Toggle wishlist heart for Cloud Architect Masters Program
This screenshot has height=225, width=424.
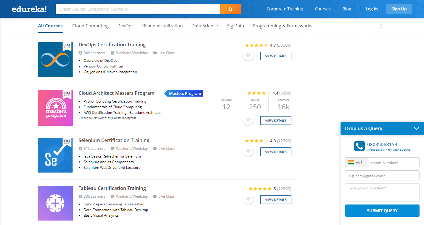[x=248, y=120]
